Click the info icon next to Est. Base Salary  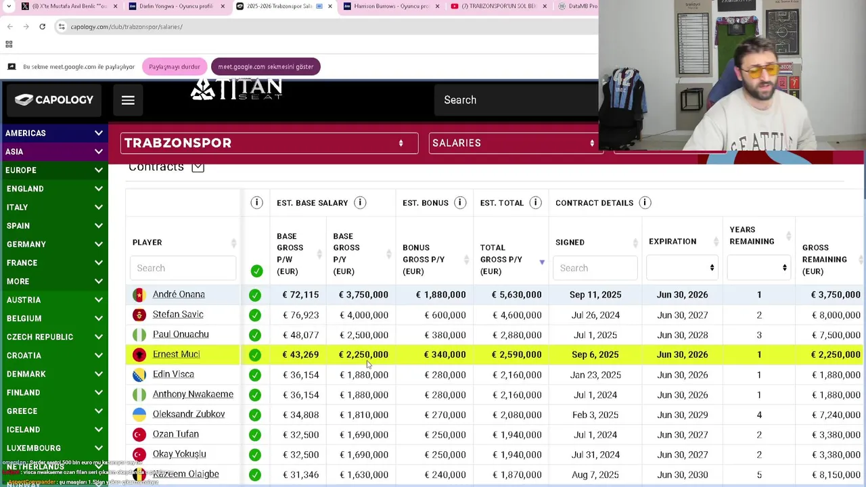[360, 202]
